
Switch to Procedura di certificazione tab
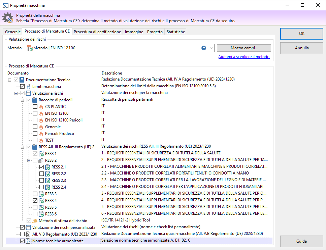(97, 32)
